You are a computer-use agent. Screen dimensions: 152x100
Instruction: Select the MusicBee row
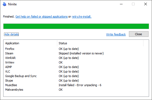[x=76, y=85]
